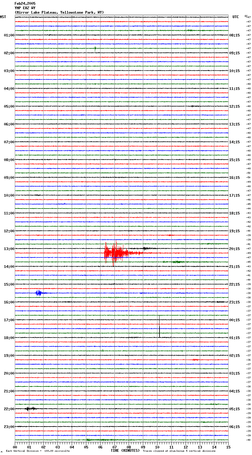Select the 16:00 MST time label

9,302
